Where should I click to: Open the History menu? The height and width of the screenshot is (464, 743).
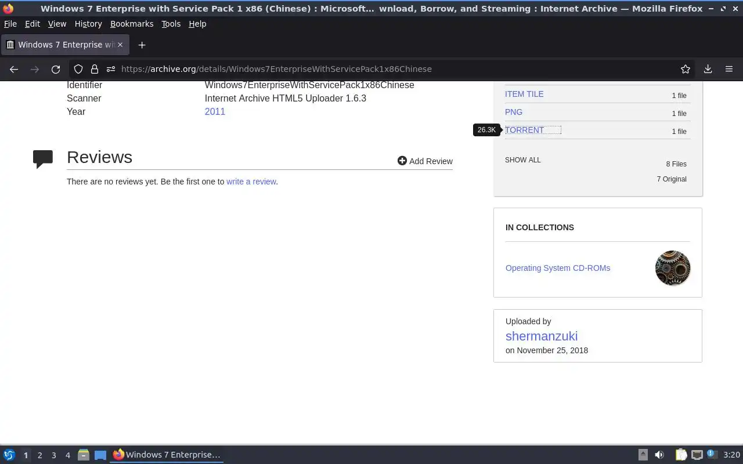point(88,24)
